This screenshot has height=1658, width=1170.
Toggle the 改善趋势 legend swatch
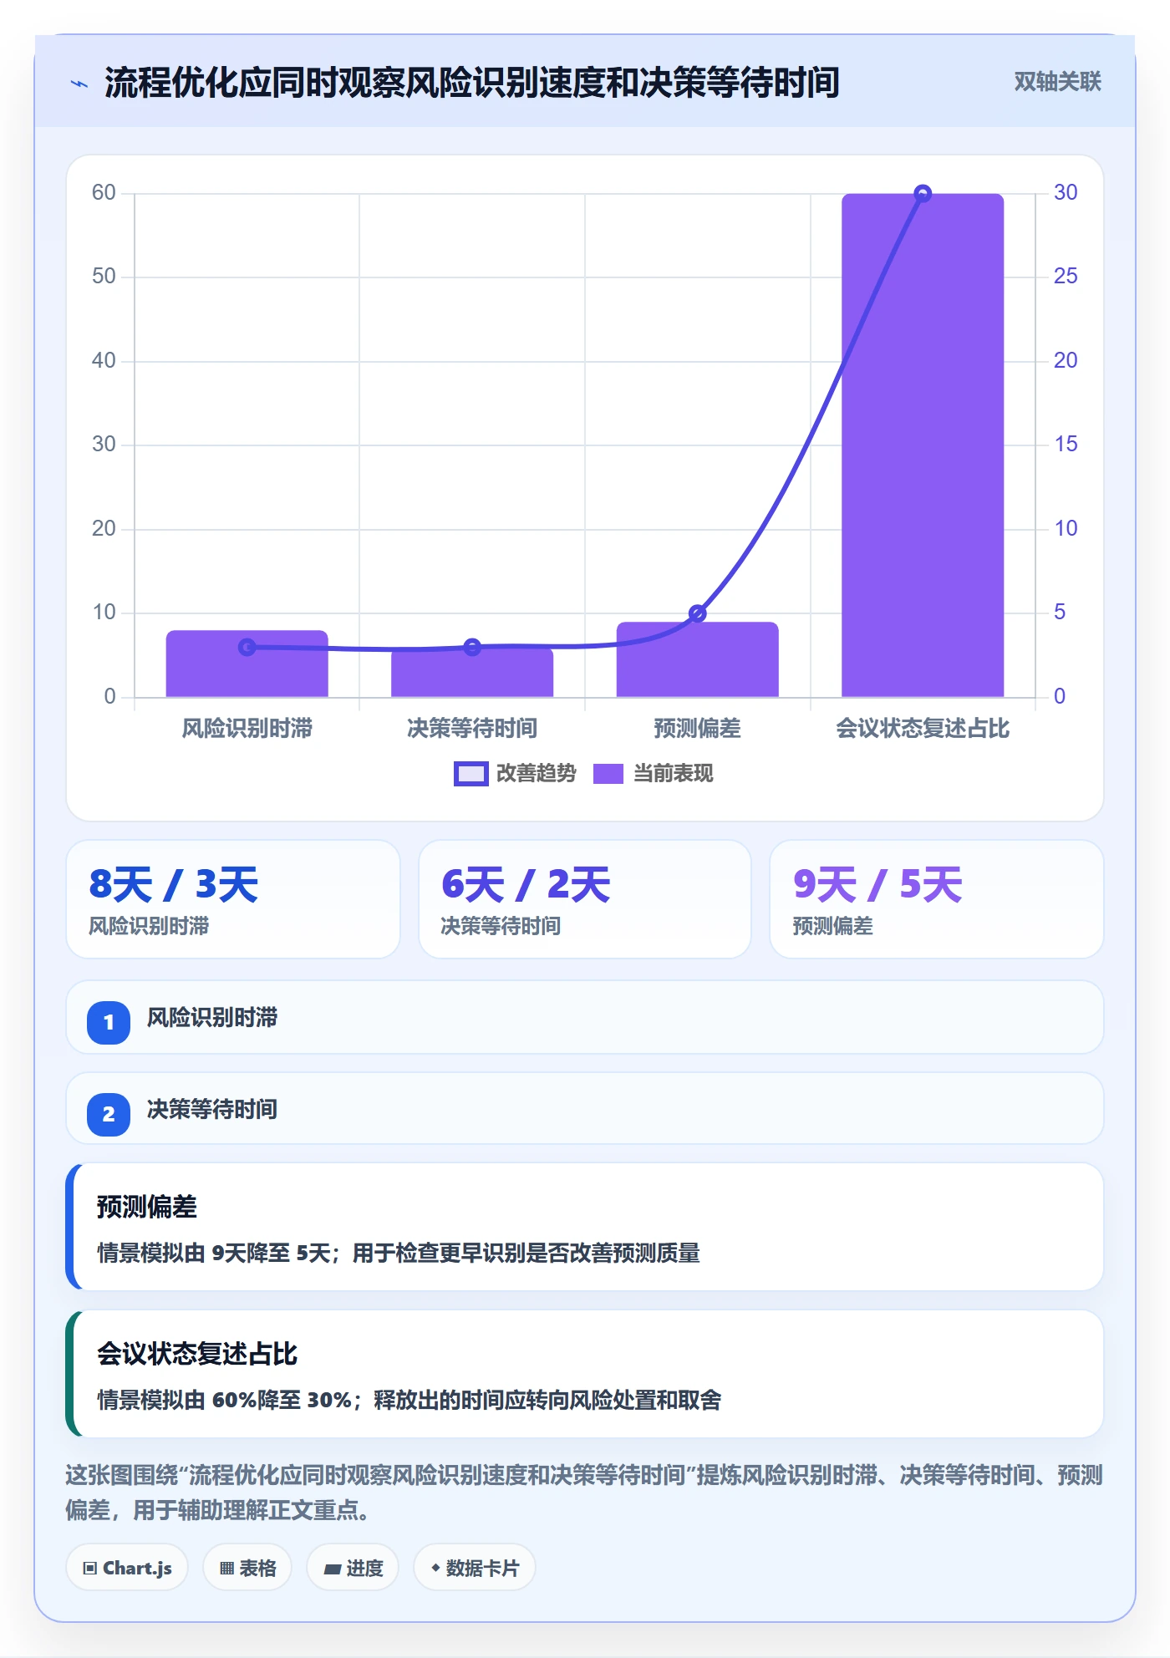coord(471,774)
